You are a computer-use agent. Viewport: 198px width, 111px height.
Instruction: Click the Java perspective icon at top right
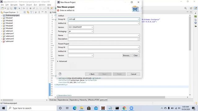coord(196,8)
